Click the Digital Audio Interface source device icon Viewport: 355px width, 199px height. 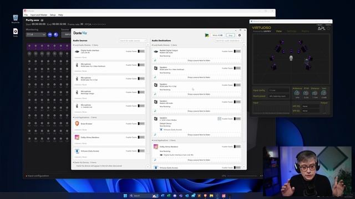[x=77, y=51]
